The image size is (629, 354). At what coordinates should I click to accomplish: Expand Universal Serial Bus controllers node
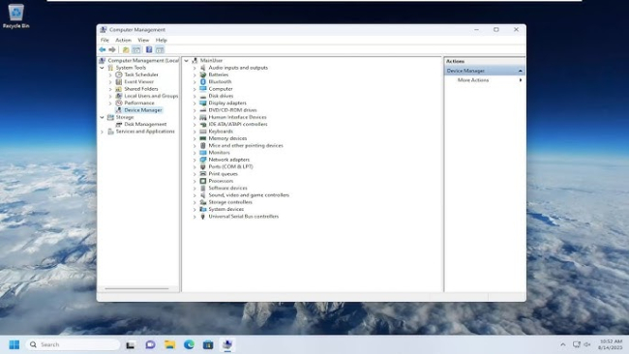195,217
